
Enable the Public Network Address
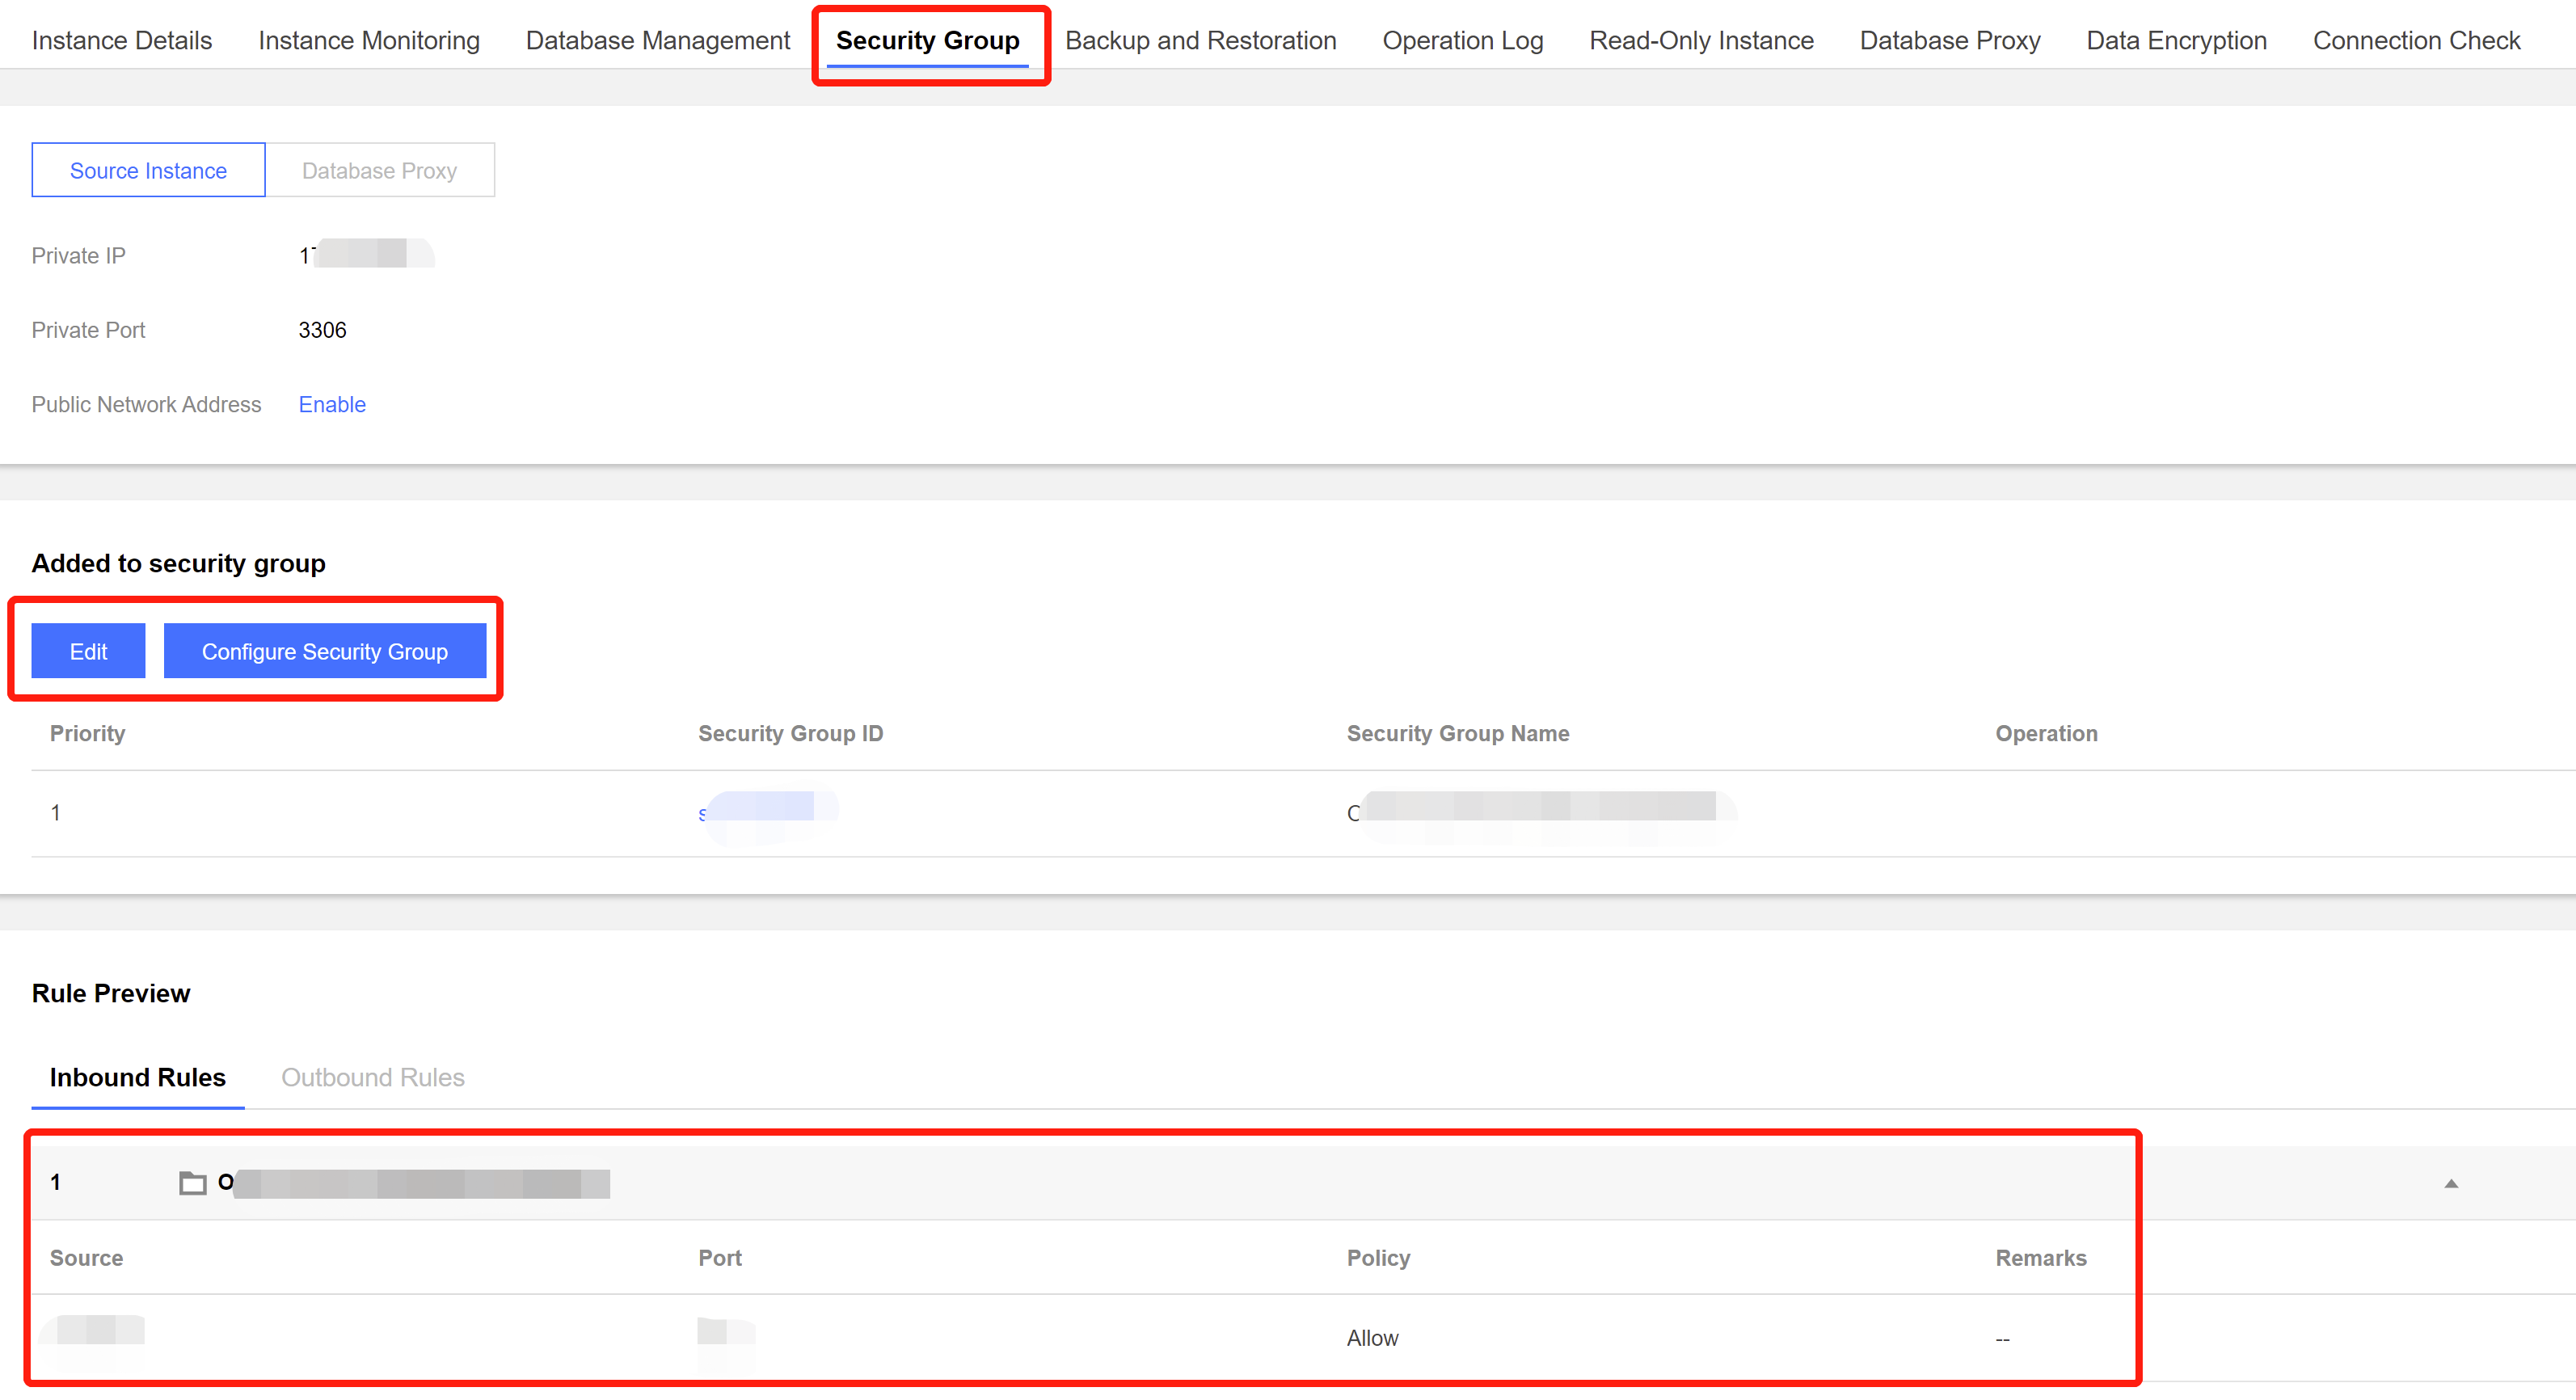tap(332, 404)
